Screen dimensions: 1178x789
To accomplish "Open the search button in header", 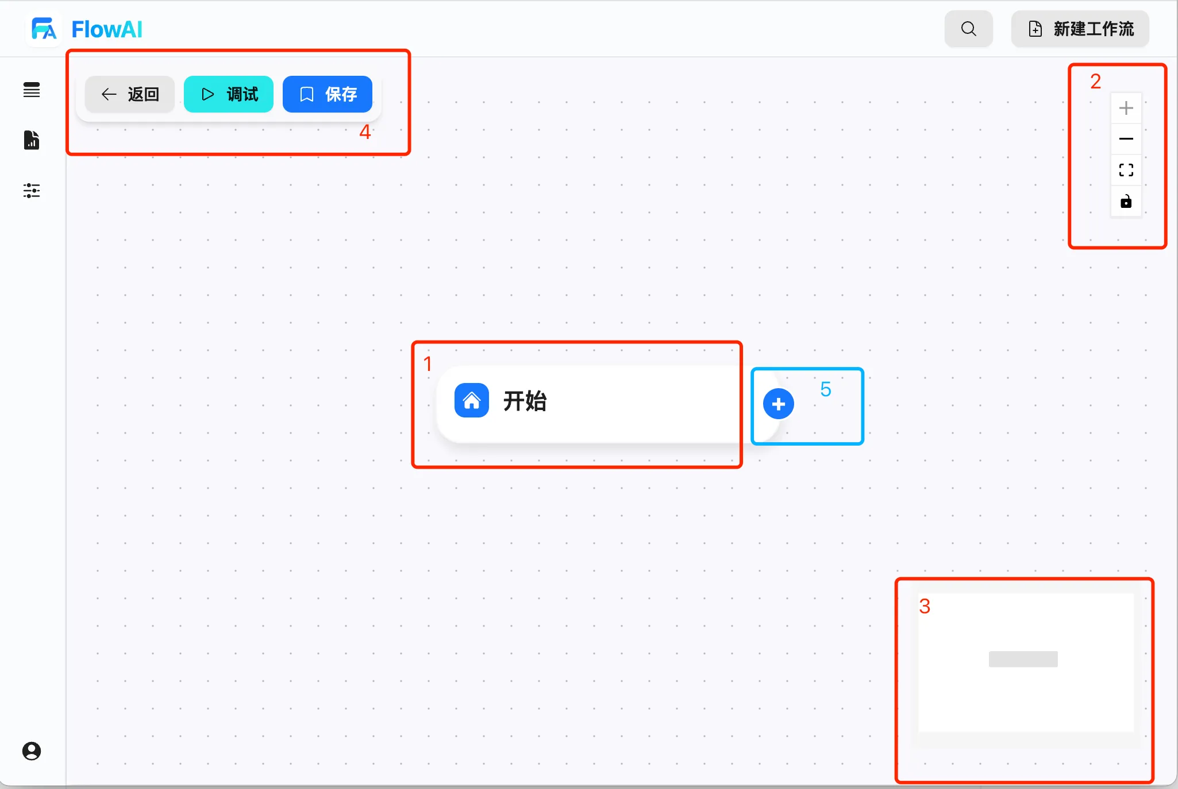I will pyautogui.click(x=969, y=29).
